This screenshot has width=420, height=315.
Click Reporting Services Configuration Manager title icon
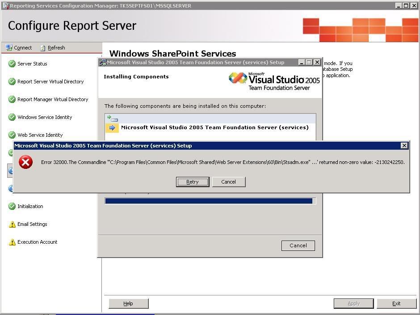[5, 6]
